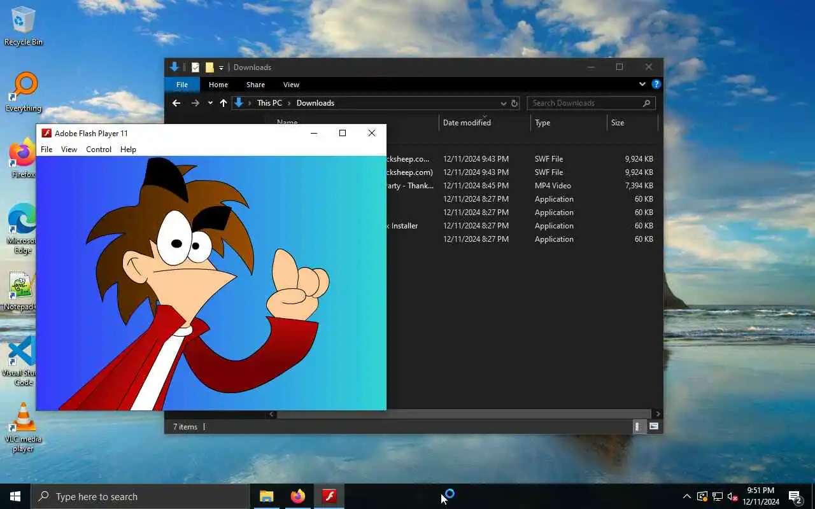Open the Control menu in Flash Player
Viewport: 815px width, 509px height.
(99, 150)
